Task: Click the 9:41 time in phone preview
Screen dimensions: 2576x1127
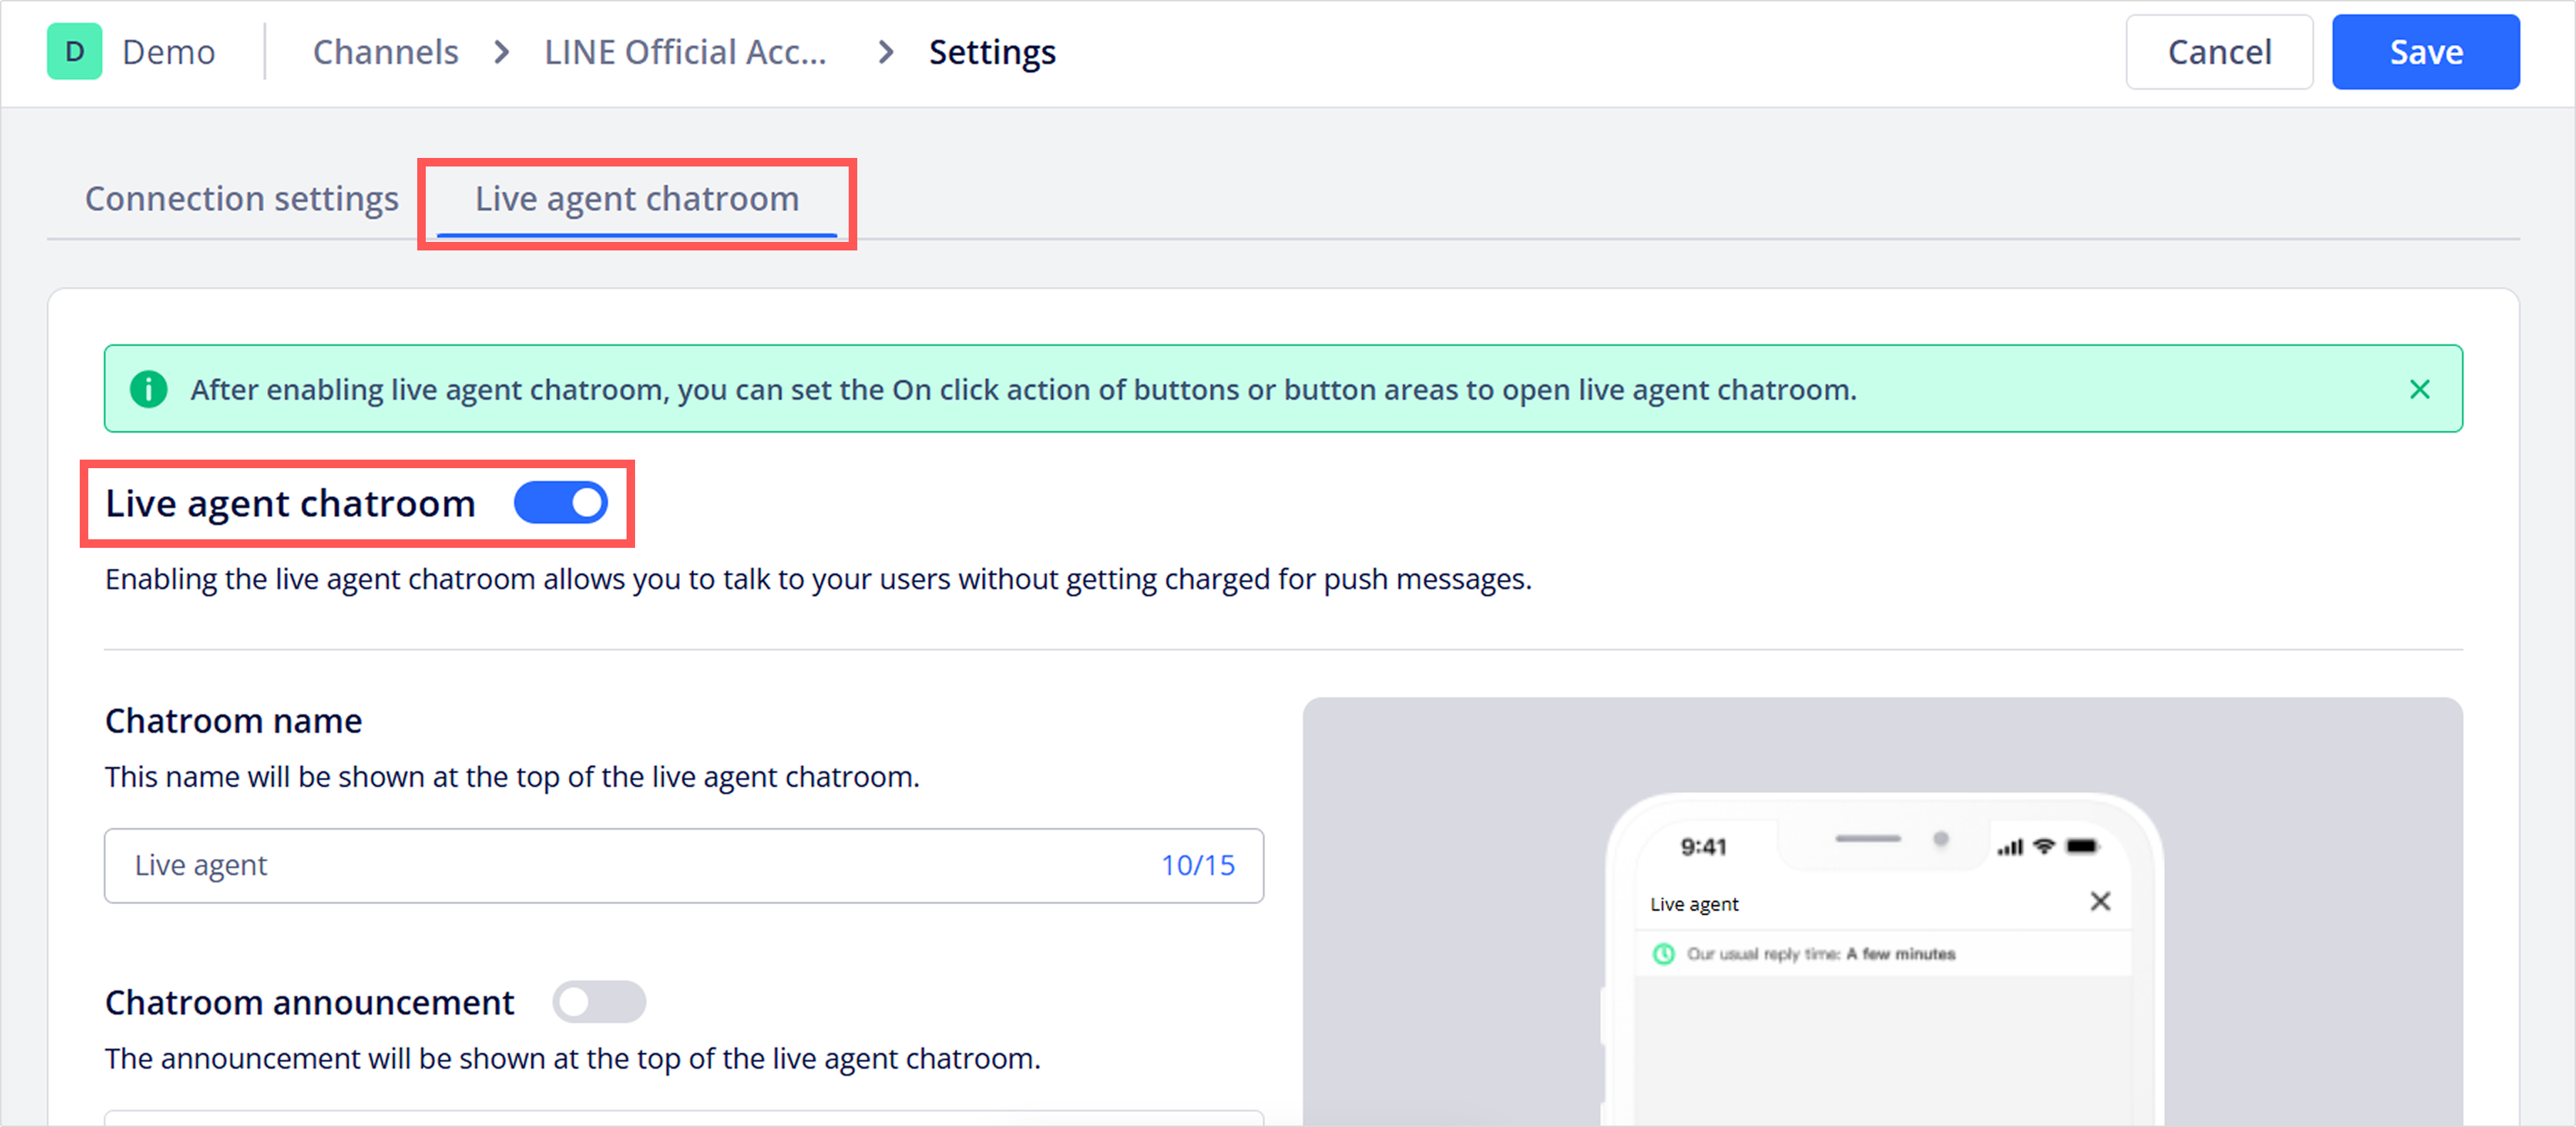Action: pyautogui.click(x=1704, y=847)
